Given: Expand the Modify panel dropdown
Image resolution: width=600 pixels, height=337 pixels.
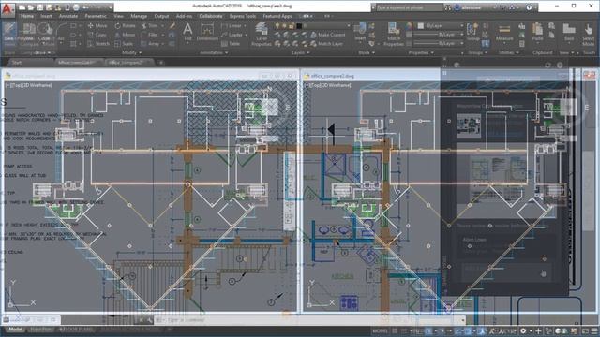Looking at the screenshot, I should pyautogui.click(x=131, y=52).
